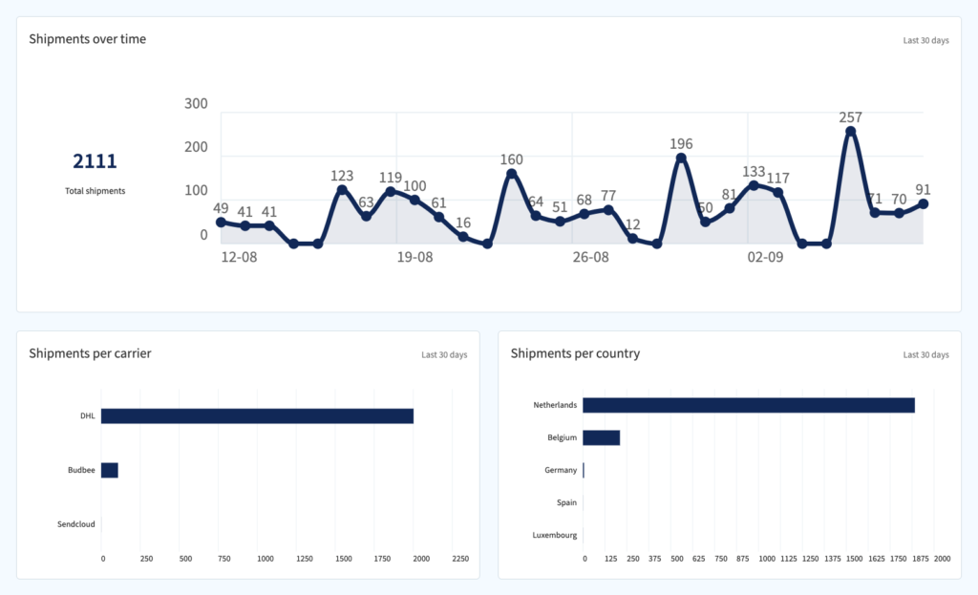The width and height of the screenshot is (978, 595).
Task: Open Last 30 days in Shipments over time
Action: (x=925, y=41)
